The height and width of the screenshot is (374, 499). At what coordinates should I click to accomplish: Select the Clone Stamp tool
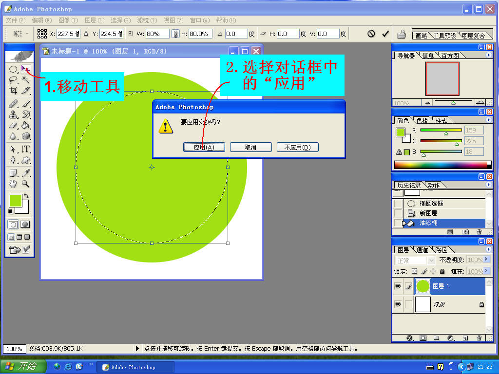coord(13,114)
